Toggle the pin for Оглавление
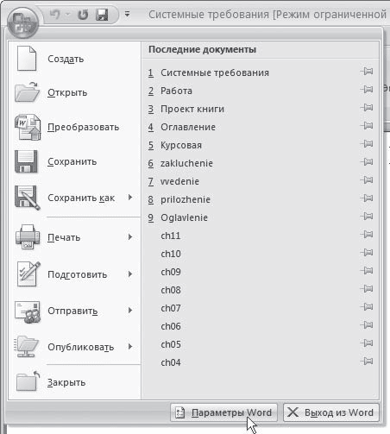The height and width of the screenshot is (434, 390). (x=367, y=125)
